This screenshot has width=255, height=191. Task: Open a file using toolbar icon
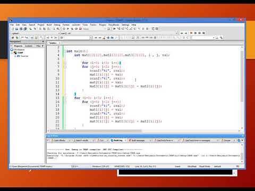(x=16, y=29)
